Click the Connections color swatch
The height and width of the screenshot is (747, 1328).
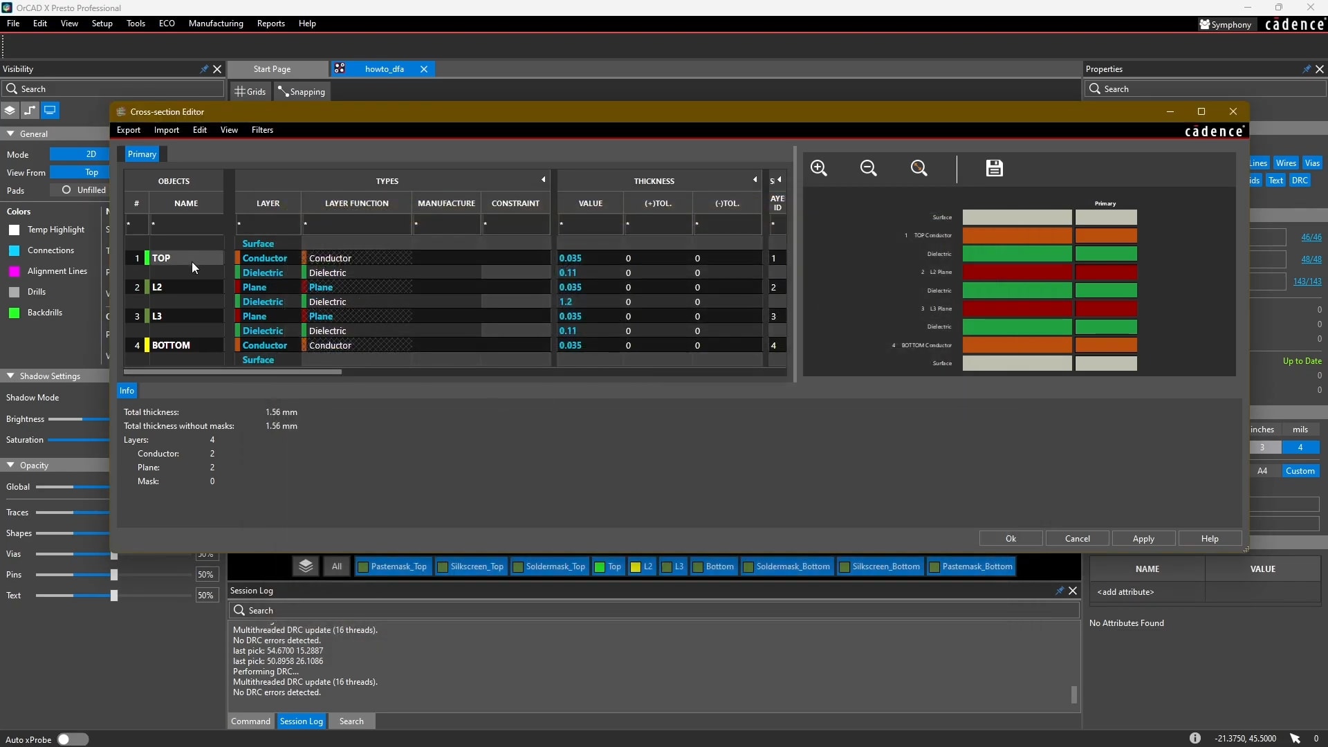pyautogui.click(x=14, y=250)
